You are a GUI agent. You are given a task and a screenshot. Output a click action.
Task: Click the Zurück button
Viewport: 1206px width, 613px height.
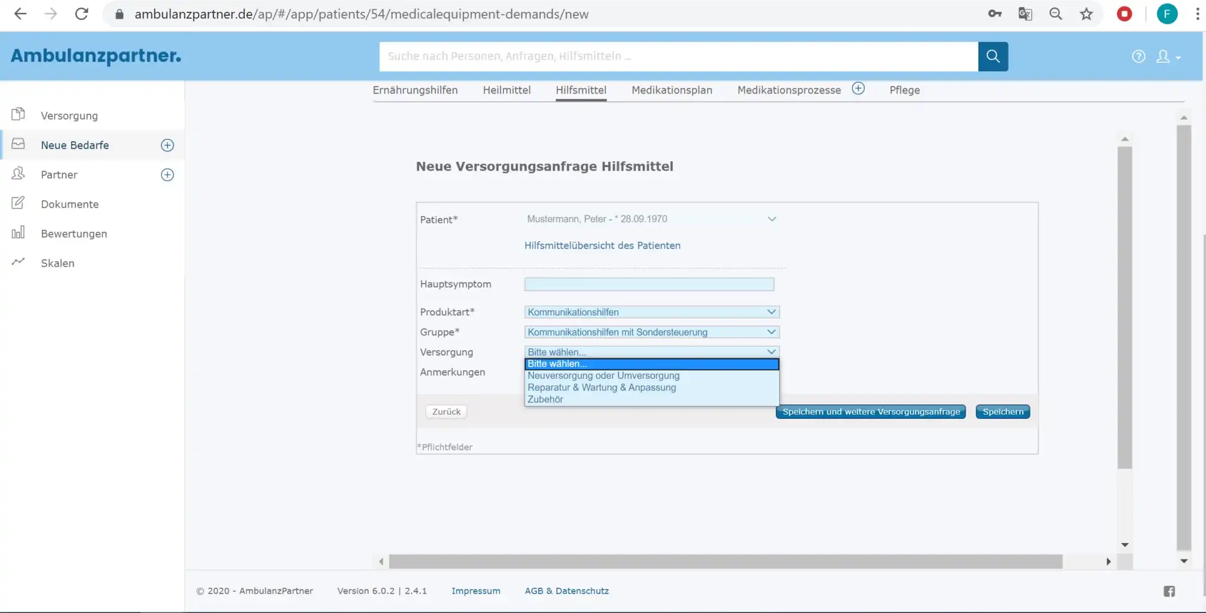coord(446,412)
